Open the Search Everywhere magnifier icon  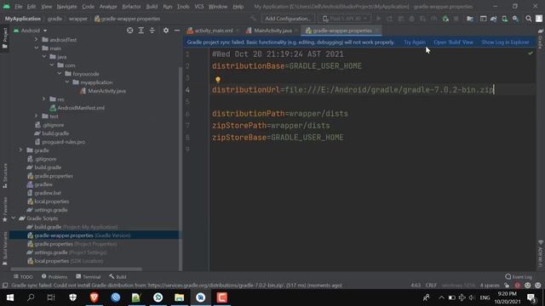[528, 19]
